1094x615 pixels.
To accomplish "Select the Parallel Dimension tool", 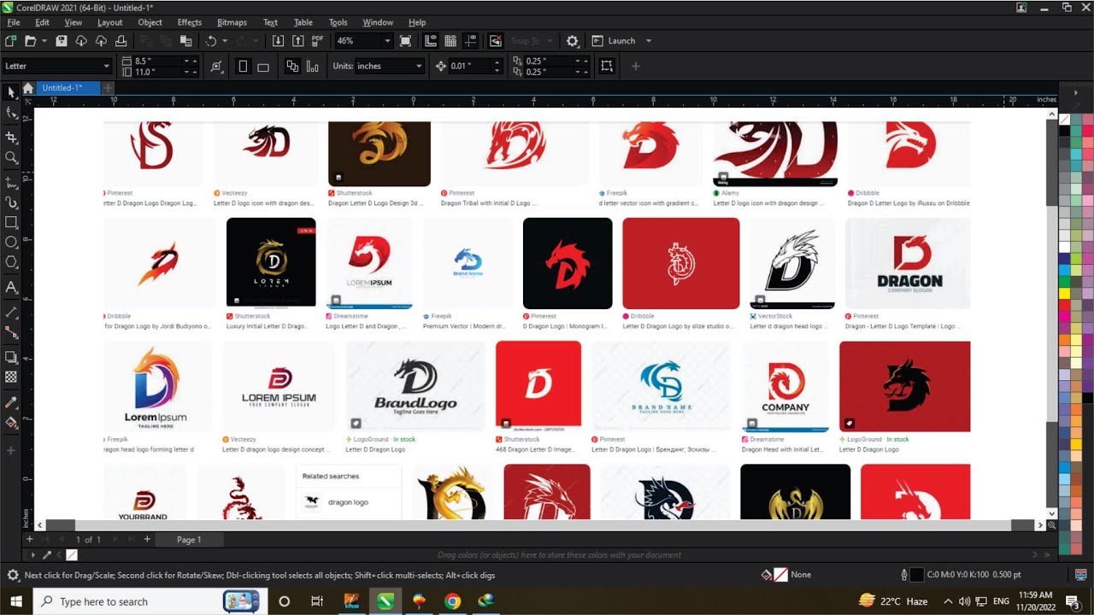I will tap(11, 312).
